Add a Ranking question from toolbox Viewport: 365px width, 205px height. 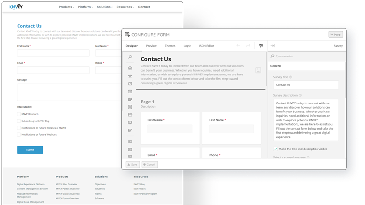click(x=130, y=130)
